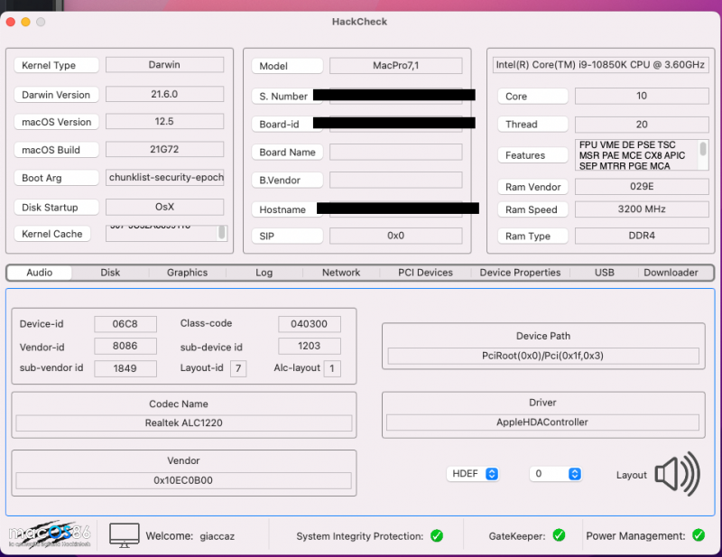Click the username giaccaz in status bar

[218, 536]
